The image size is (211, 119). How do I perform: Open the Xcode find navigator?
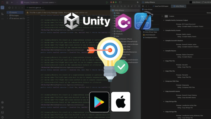point(121,6)
